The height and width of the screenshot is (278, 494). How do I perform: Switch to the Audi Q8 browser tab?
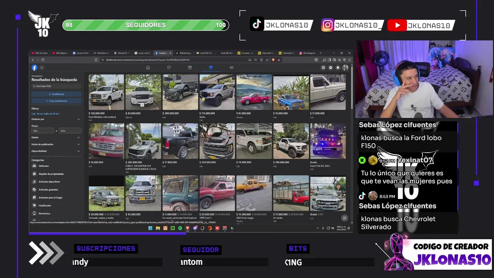pos(205,53)
